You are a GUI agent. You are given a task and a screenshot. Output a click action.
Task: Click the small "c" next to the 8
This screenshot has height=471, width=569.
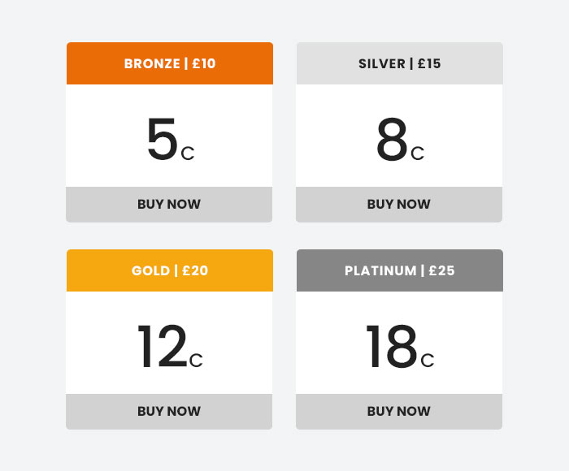pos(418,153)
